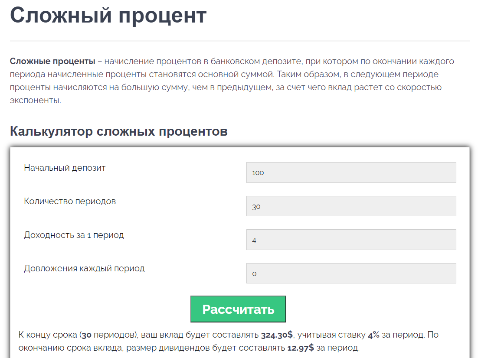Viewport: 478px width, 358px height.
Task: Focus the Количество периодов input box
Action: pos(351,206)
